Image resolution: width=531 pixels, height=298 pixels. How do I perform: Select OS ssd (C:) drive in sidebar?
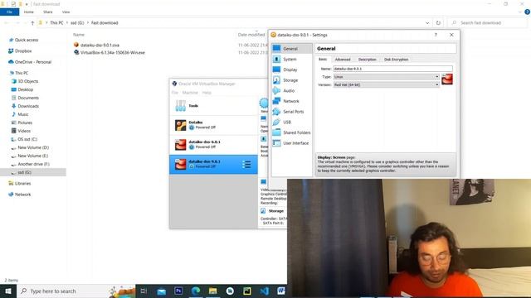[x=27, y=139]
